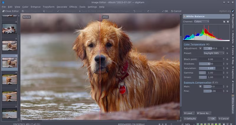Image resolution: width=236 pixels, height=125 pixels.
Task: Click the Black point value field
Action: pos(210,59)
